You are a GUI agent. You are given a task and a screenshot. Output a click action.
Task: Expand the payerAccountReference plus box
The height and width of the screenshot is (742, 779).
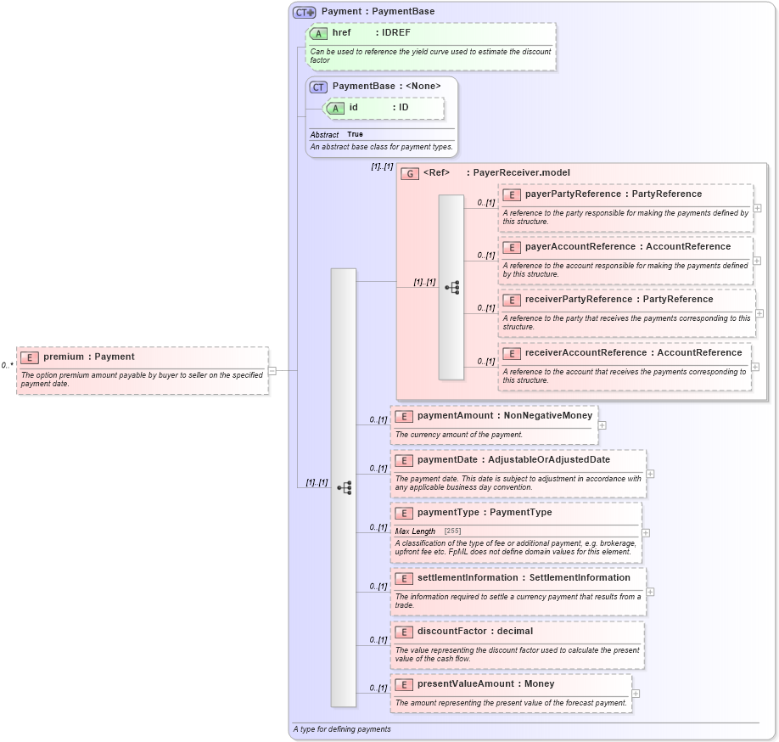(757, 261)
